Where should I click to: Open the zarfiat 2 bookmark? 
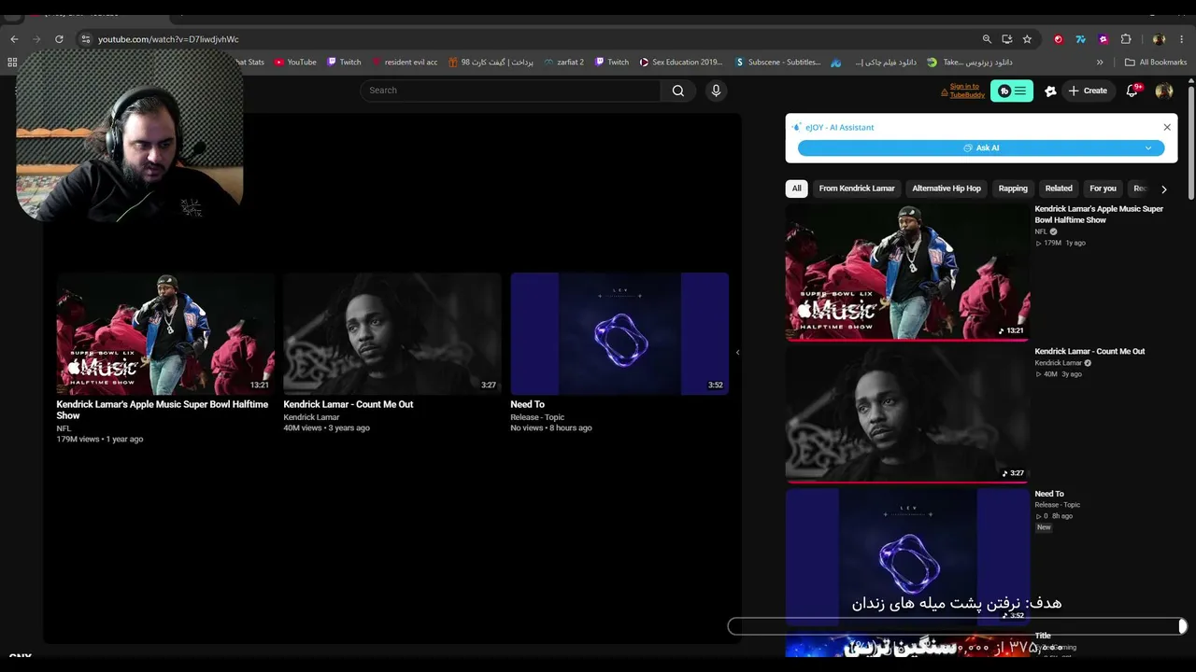tap(563, 63)
